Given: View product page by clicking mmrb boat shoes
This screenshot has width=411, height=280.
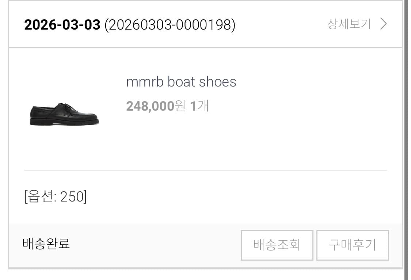Looking at the screenshot, I should [182, 81].
